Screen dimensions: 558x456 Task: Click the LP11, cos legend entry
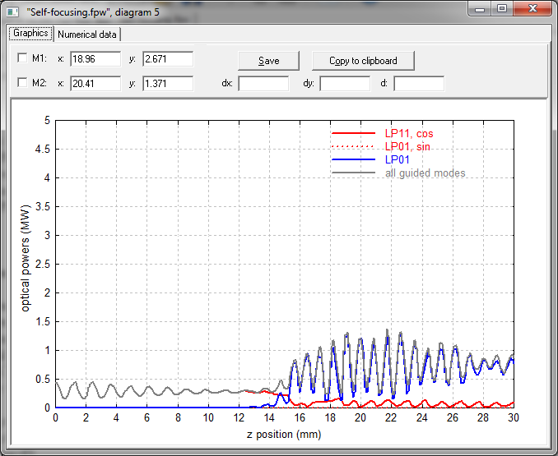tap(409, 134)
